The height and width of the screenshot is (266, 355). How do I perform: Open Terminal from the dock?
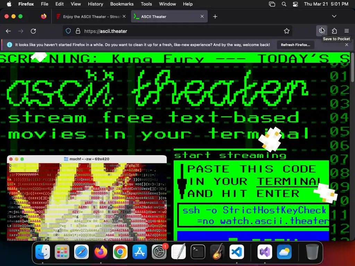coord(198,252)
